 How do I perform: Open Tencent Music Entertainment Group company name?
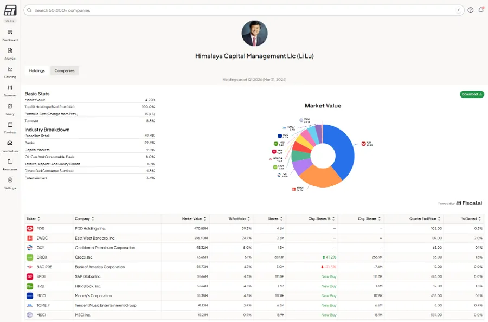(106, 306)
